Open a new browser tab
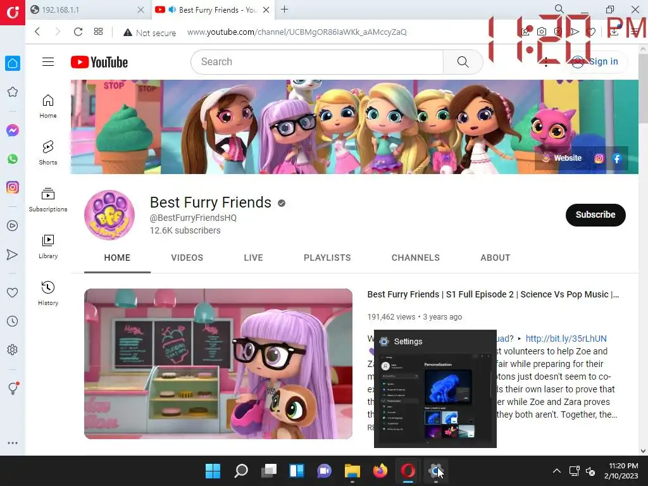Image resolution: width=648 pixels, height=486 pixels. tap(284, 9)
